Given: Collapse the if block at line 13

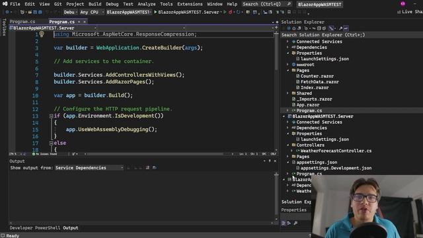Looking at the screenshot, I should click(x=51, y=116).
